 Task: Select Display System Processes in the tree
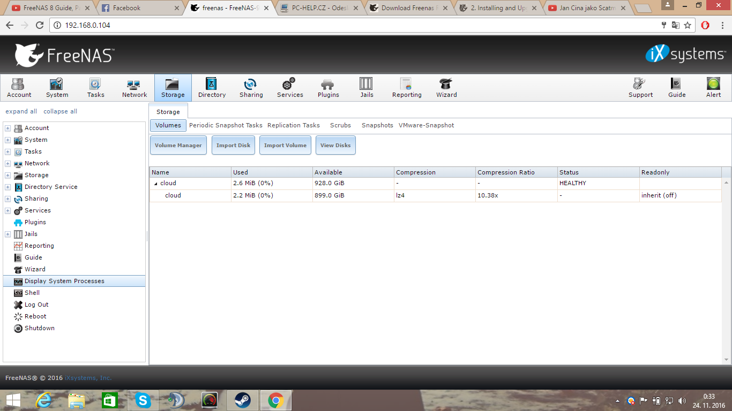(x=74, y=281)
